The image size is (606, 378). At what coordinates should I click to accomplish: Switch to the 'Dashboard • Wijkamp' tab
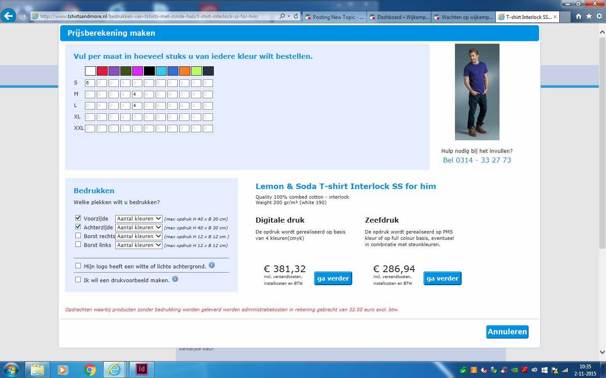(399, 17)
